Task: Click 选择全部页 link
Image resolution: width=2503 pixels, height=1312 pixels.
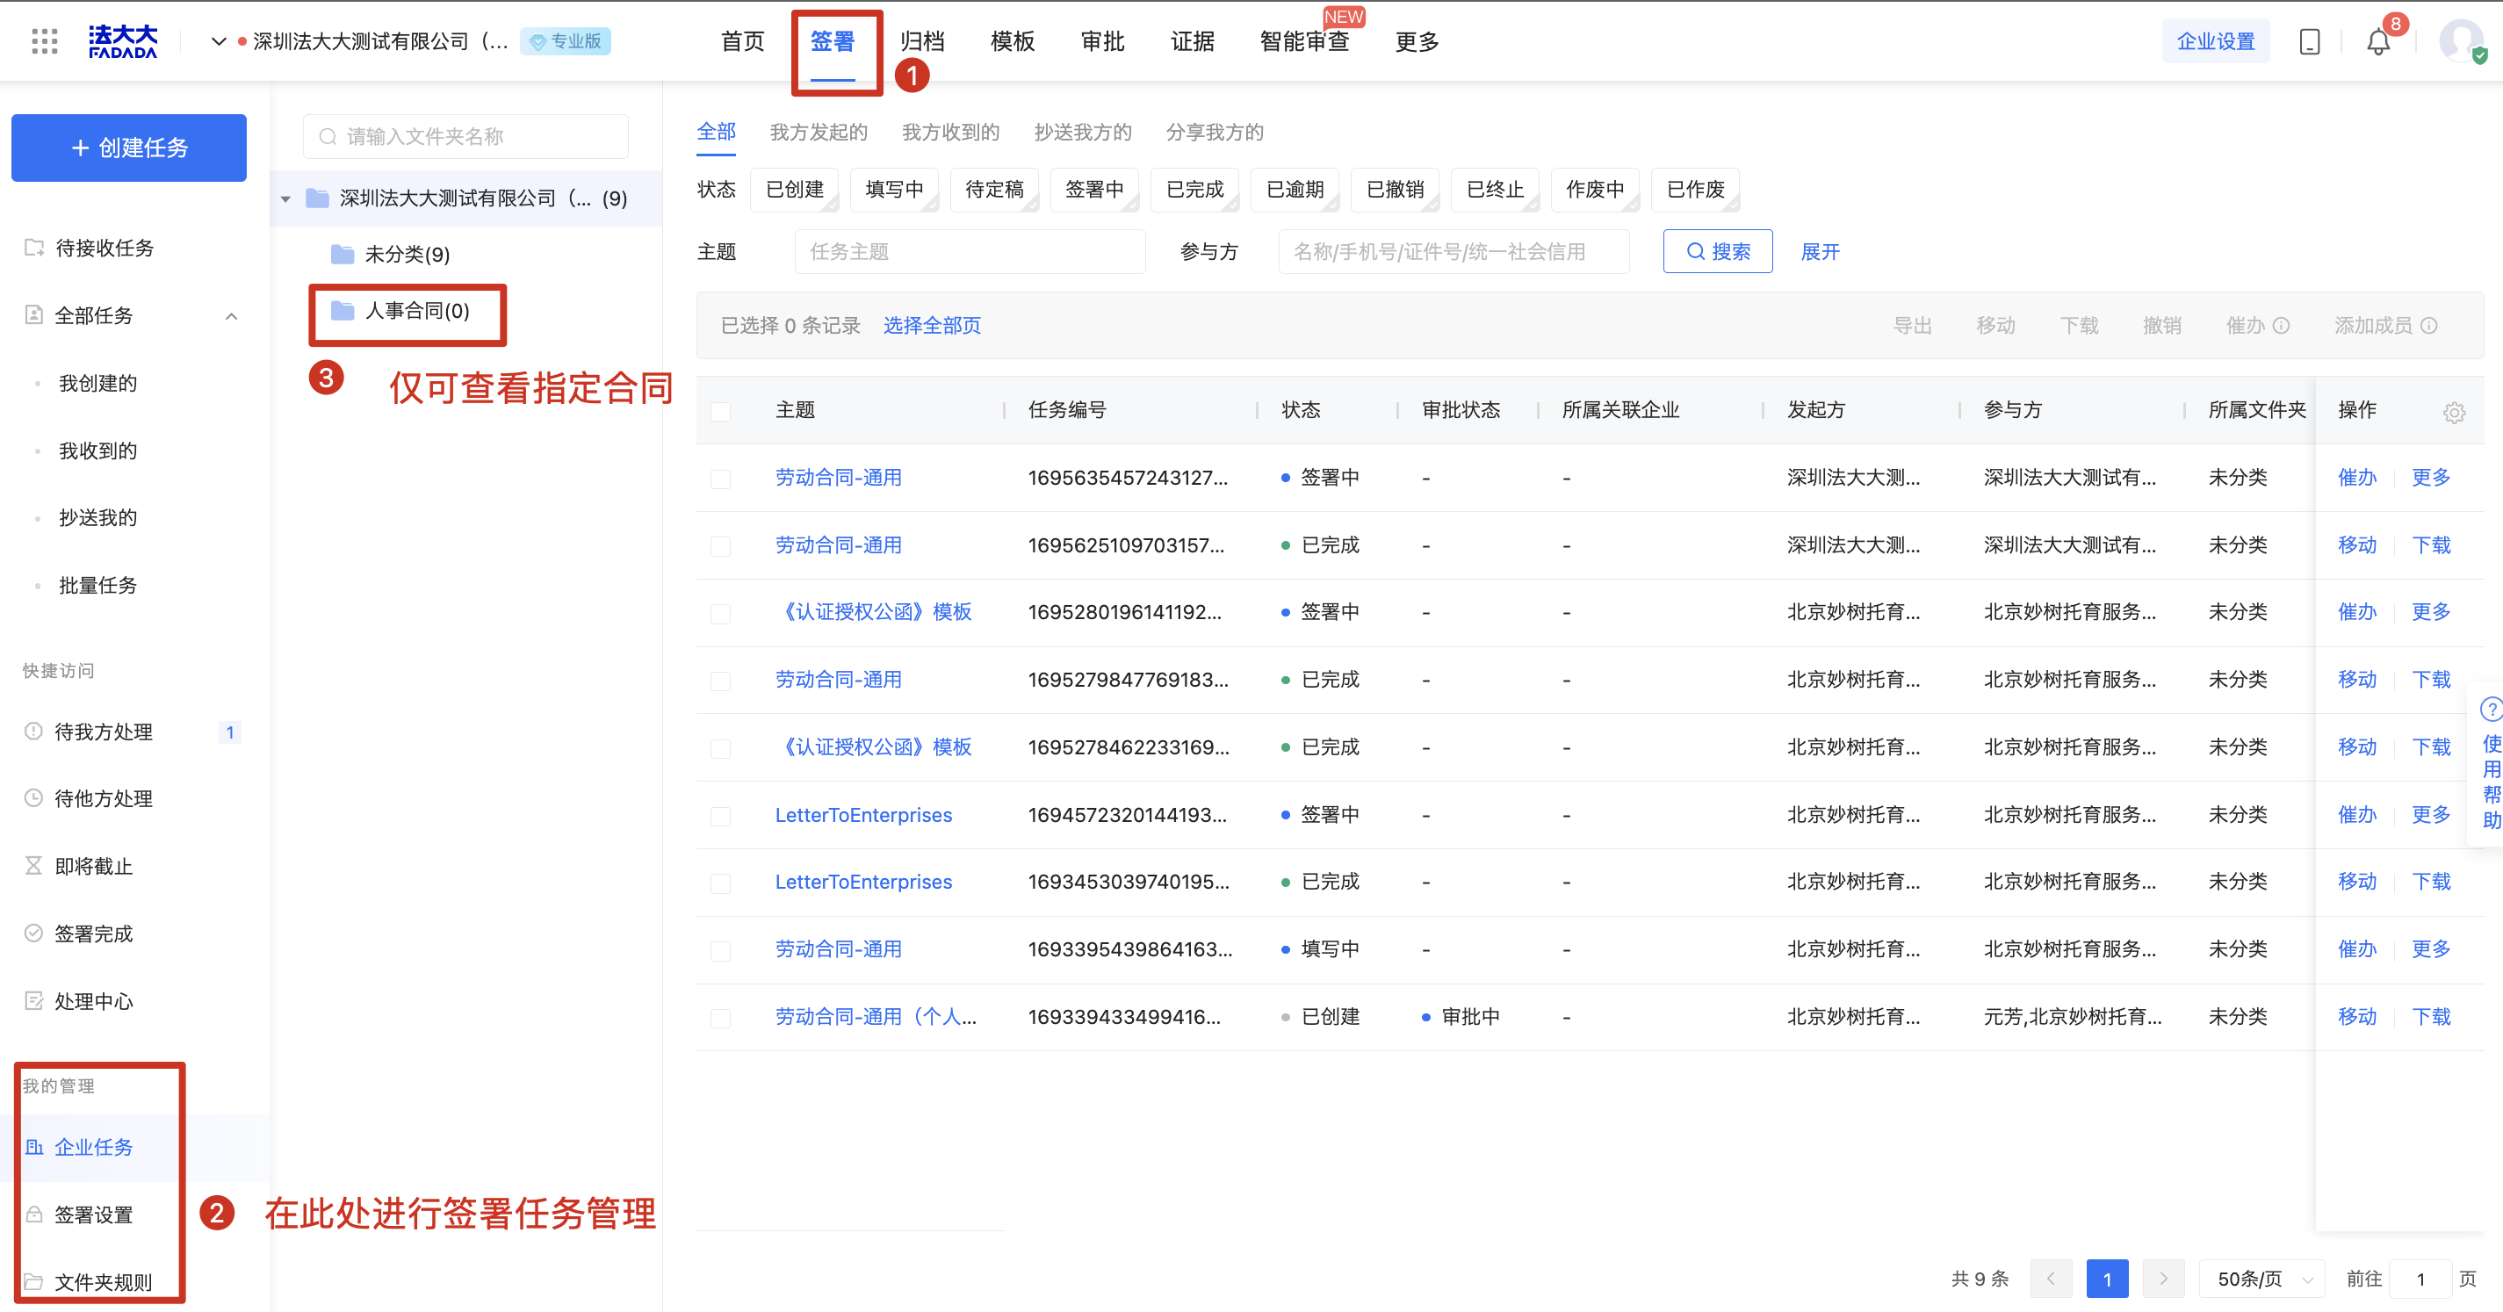Action: (x=931, y=326)
